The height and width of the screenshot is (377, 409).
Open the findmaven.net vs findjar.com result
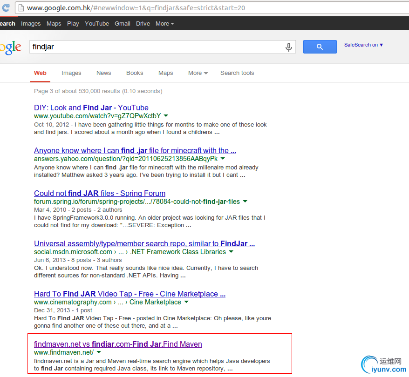(118, 344)
